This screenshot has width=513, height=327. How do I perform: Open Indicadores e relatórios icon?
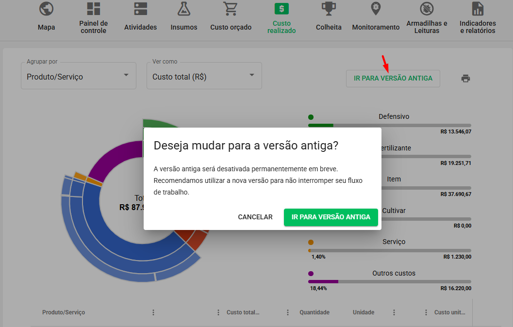tap(478, 9)
